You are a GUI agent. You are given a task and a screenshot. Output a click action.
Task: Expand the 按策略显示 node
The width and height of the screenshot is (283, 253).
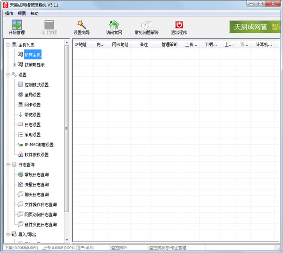[15, 65]
